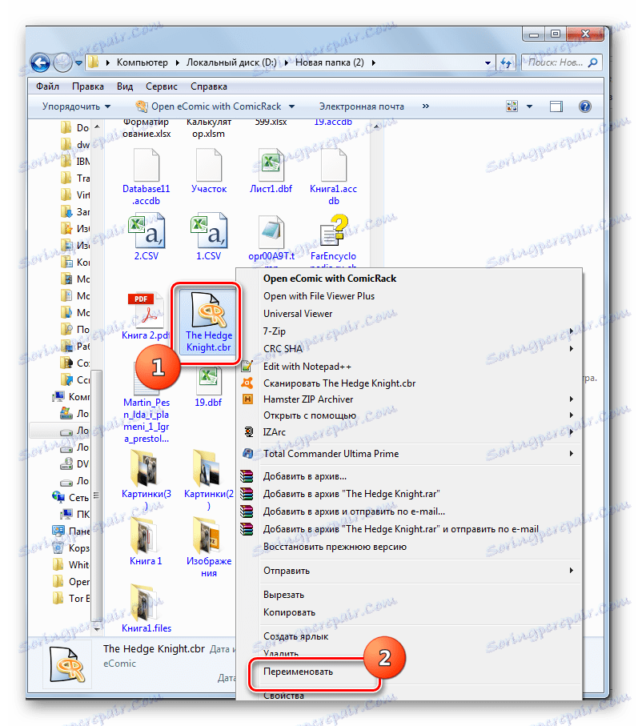Open the Правка menu

pyautogui.click(x=88, y=86)
